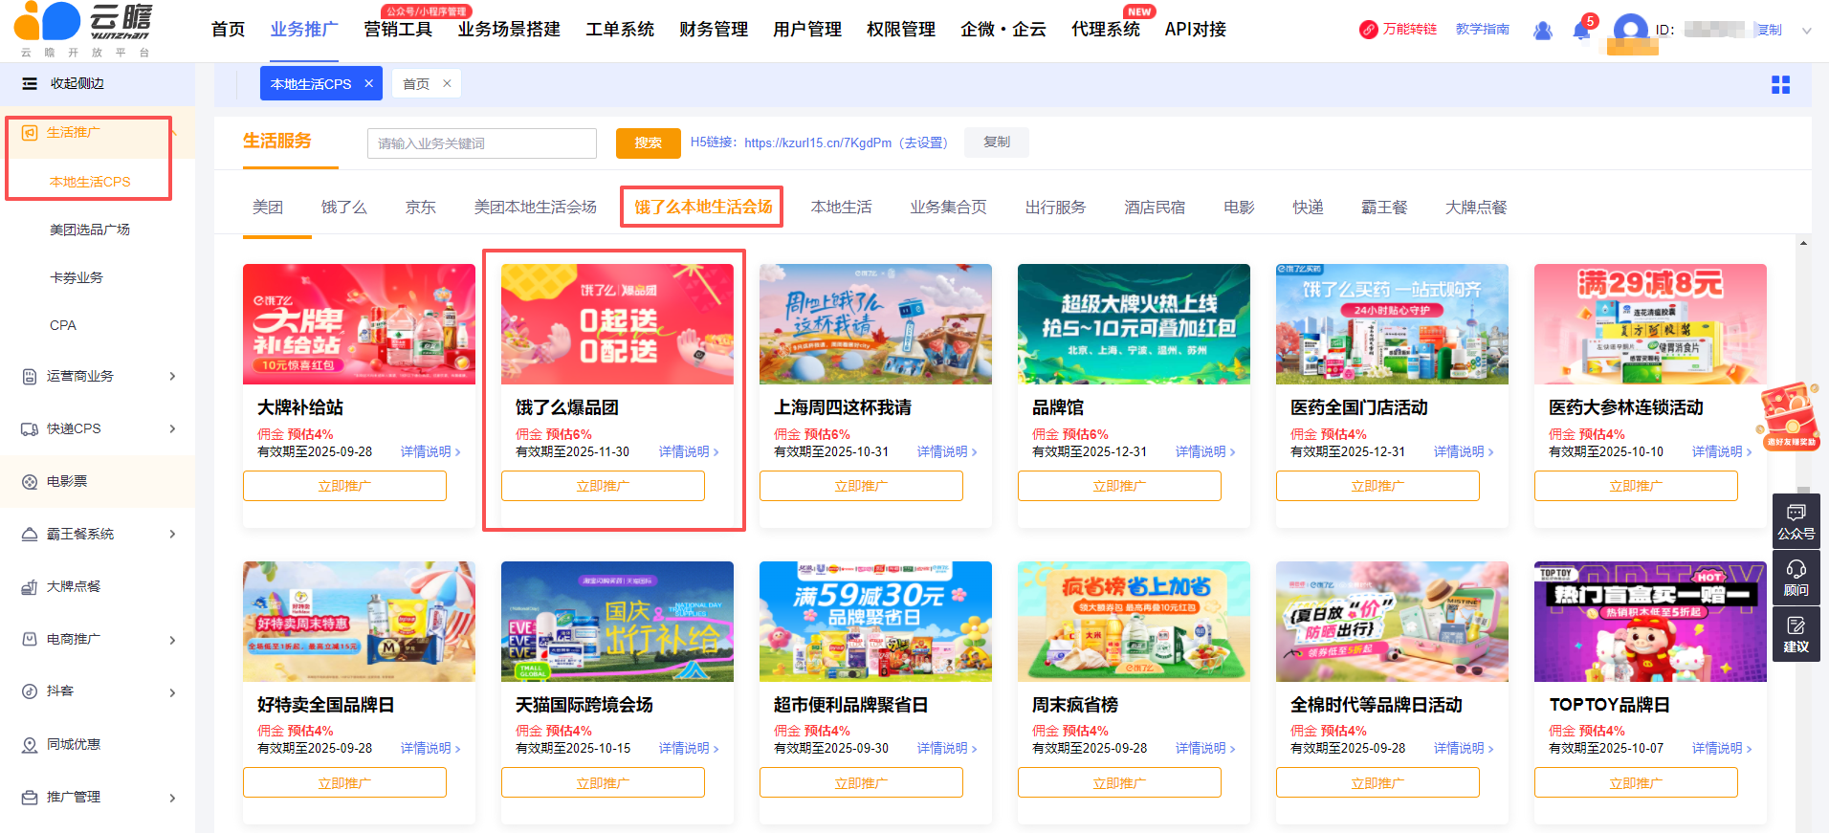The height and width of the screenshot is (833, 1829).
Task: Open 财务管理 in top navigation
Action: click(714, 30)
